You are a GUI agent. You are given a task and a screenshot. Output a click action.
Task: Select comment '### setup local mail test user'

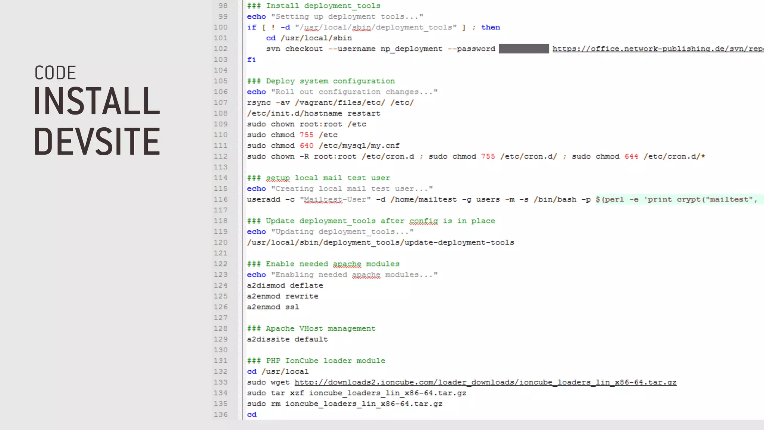[319, 178]
